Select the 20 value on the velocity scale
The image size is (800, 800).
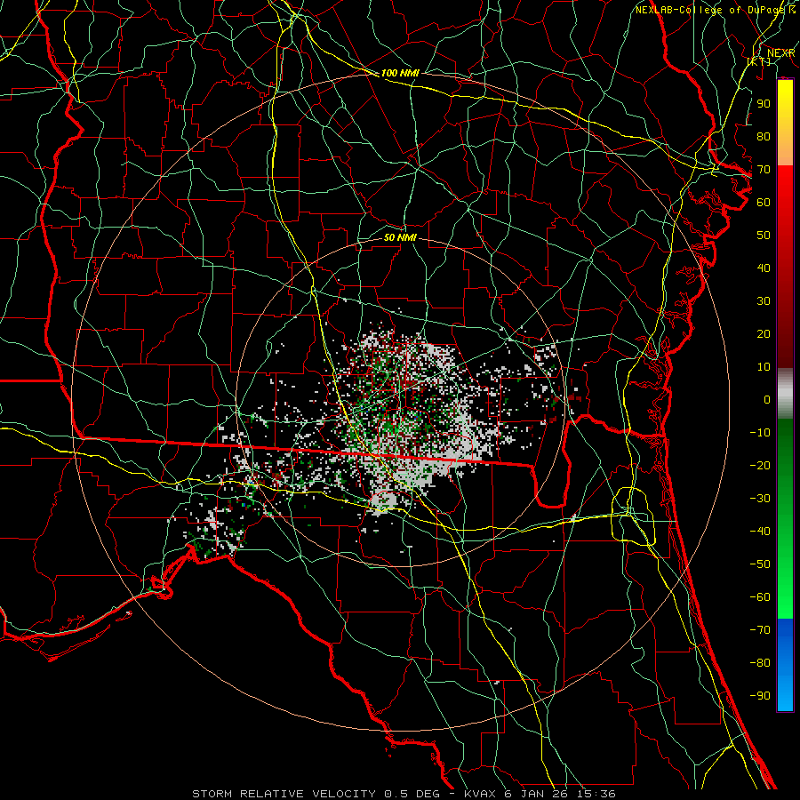point(764,334)
